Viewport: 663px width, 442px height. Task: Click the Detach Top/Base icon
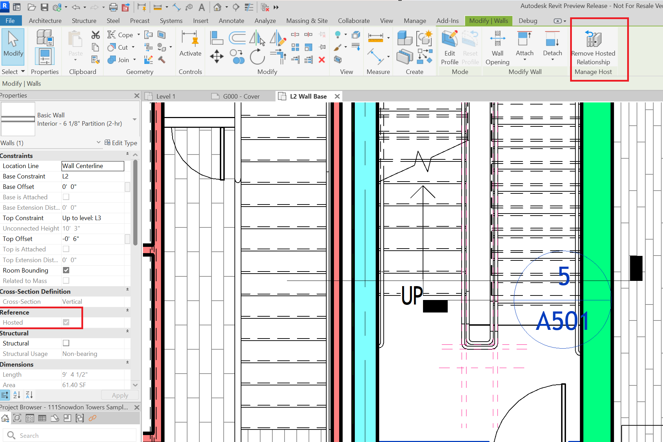tap(552, 38)
